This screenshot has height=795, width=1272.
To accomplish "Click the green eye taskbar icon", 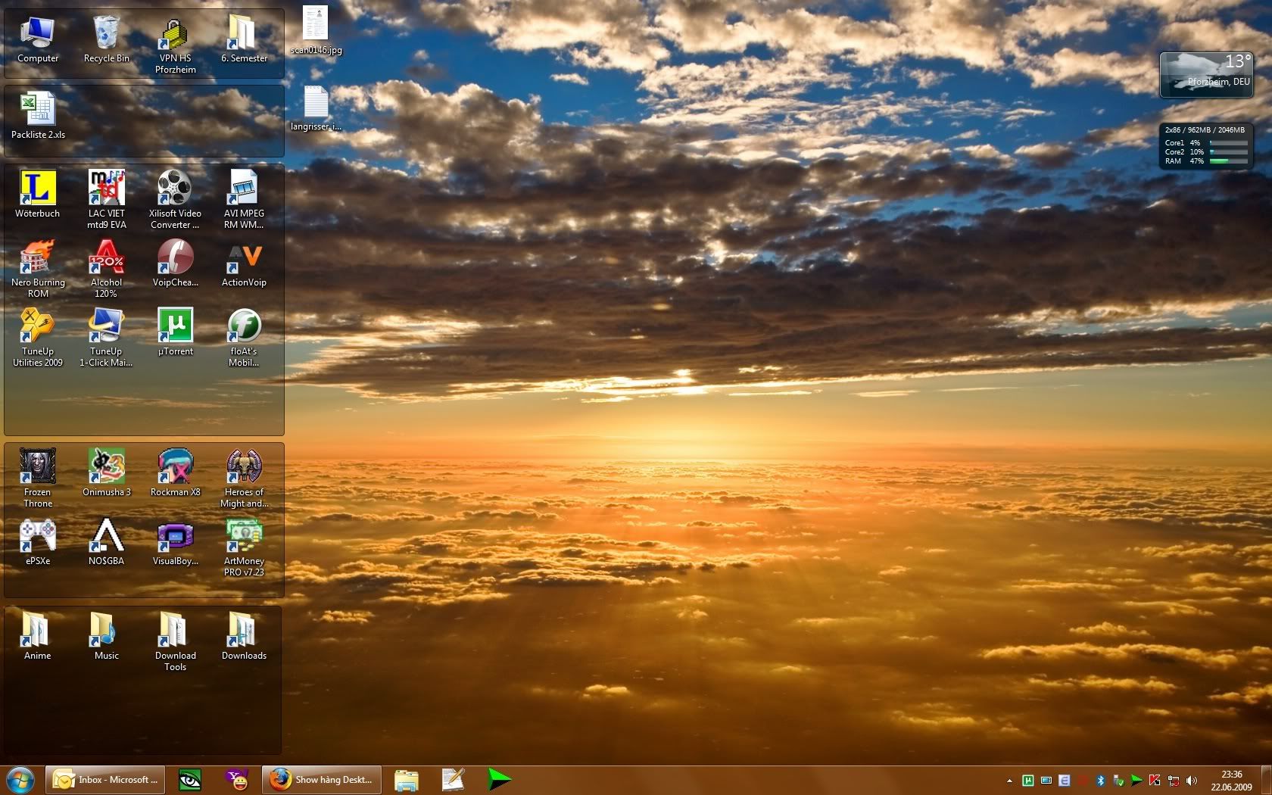I will click(189, 780).
